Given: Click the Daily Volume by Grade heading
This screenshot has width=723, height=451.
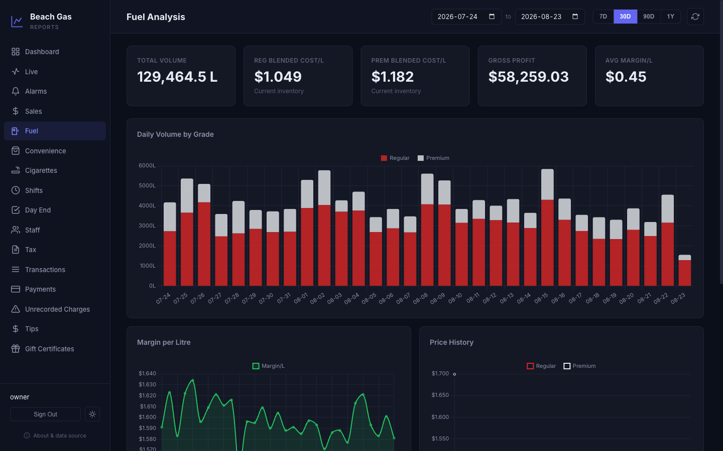Looking at the screenshot, I should coord(175,134).
